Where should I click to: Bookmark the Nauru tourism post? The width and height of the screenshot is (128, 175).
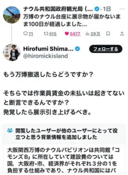click(x=108, y=34)
